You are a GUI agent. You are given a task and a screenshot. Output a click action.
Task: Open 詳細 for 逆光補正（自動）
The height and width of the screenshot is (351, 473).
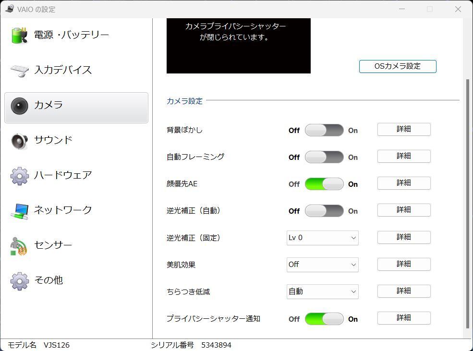(x=404, y=210)
